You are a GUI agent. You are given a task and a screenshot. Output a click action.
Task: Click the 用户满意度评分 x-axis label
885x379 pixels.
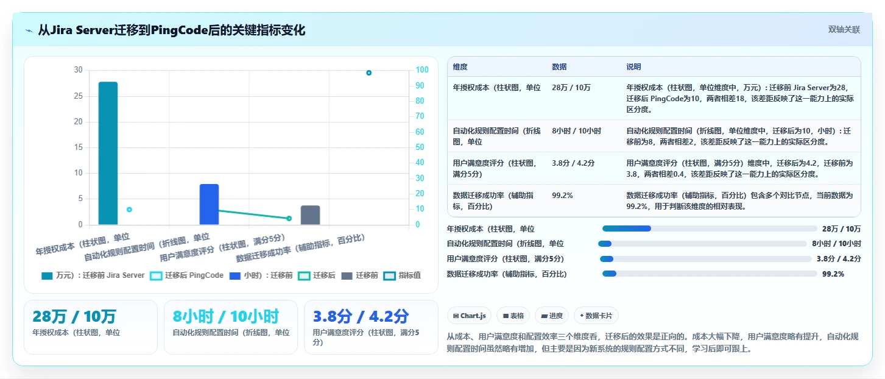point(223,249)
